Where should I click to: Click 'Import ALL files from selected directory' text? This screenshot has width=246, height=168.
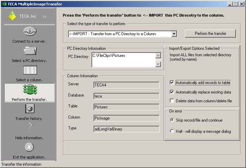(x=201, y=55)
